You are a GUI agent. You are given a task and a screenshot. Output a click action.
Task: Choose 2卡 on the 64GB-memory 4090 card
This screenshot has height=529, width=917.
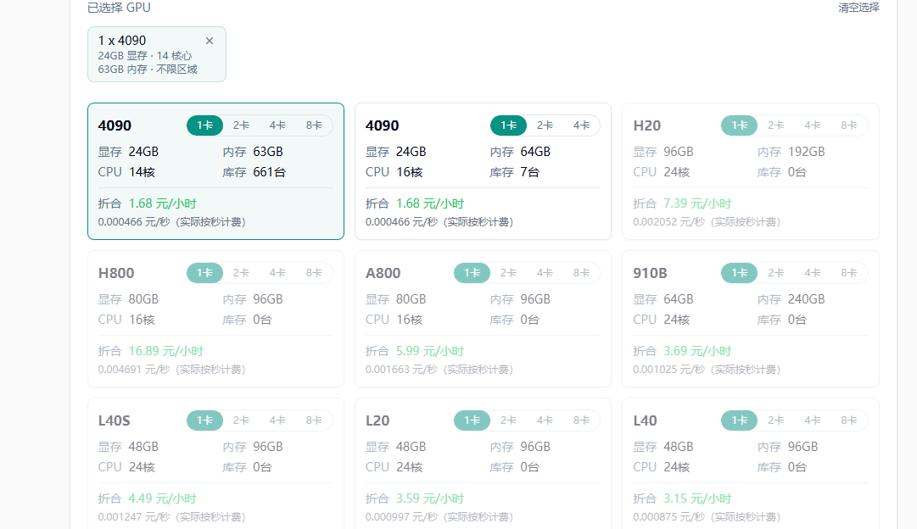coord(545,125)
